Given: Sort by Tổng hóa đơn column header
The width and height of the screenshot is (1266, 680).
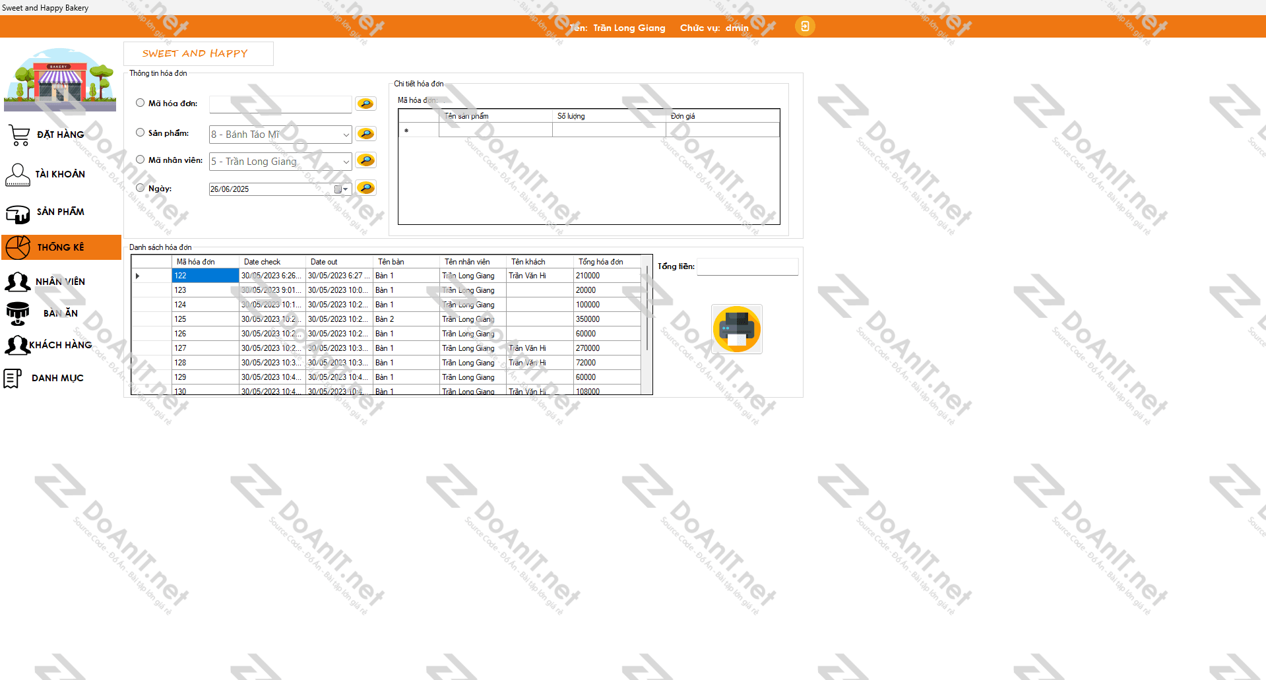Looking at the screenshot, I should pyautogui.click(x=607, y=262).
